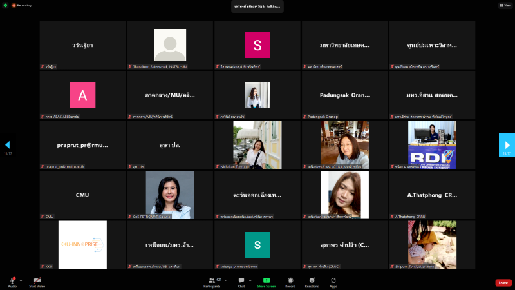Click the red Leave button
The image size is (515, 290).
503,282
